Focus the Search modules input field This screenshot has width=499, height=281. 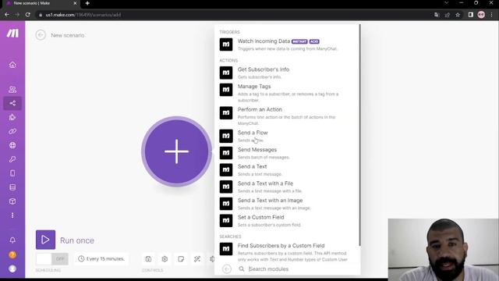(299, 269)
